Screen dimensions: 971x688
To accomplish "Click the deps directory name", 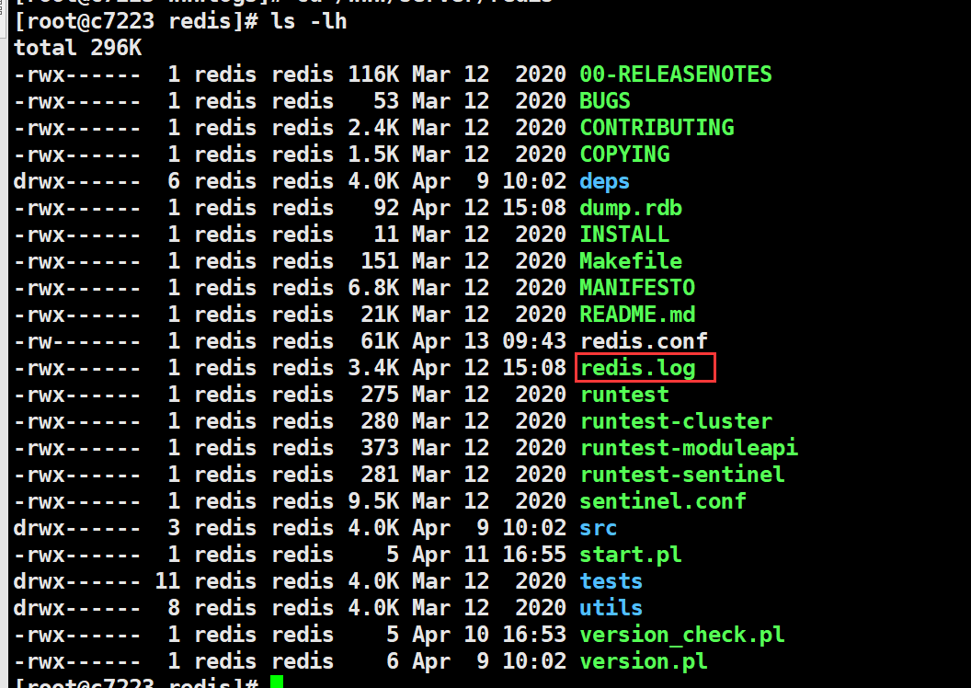I will point(604,181).
